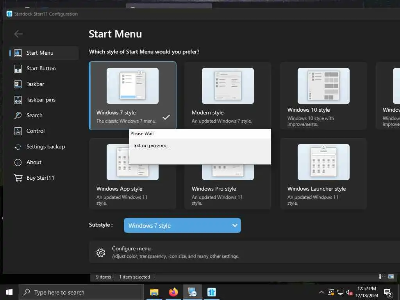Viewport: 400px width, 300px height.
Task: Open File Explorer from the taskbar
Action: coord(154,292)
